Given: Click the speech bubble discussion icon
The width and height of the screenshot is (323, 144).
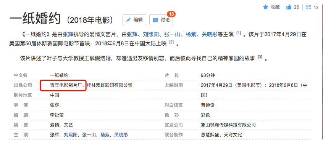Looking at the screenshot, I should coord(155,20).
